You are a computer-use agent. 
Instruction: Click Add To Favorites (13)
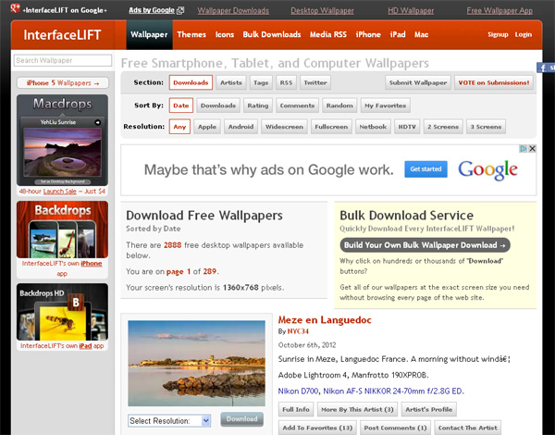coord(317,428)
